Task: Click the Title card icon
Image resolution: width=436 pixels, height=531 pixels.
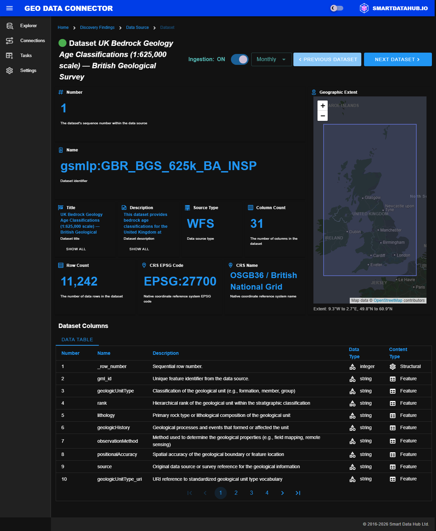Action: point(61,207)
